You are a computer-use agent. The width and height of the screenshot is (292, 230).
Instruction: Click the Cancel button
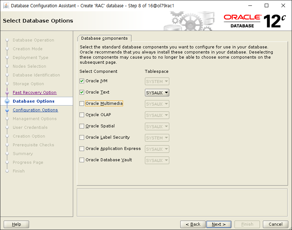coord(275,224)
